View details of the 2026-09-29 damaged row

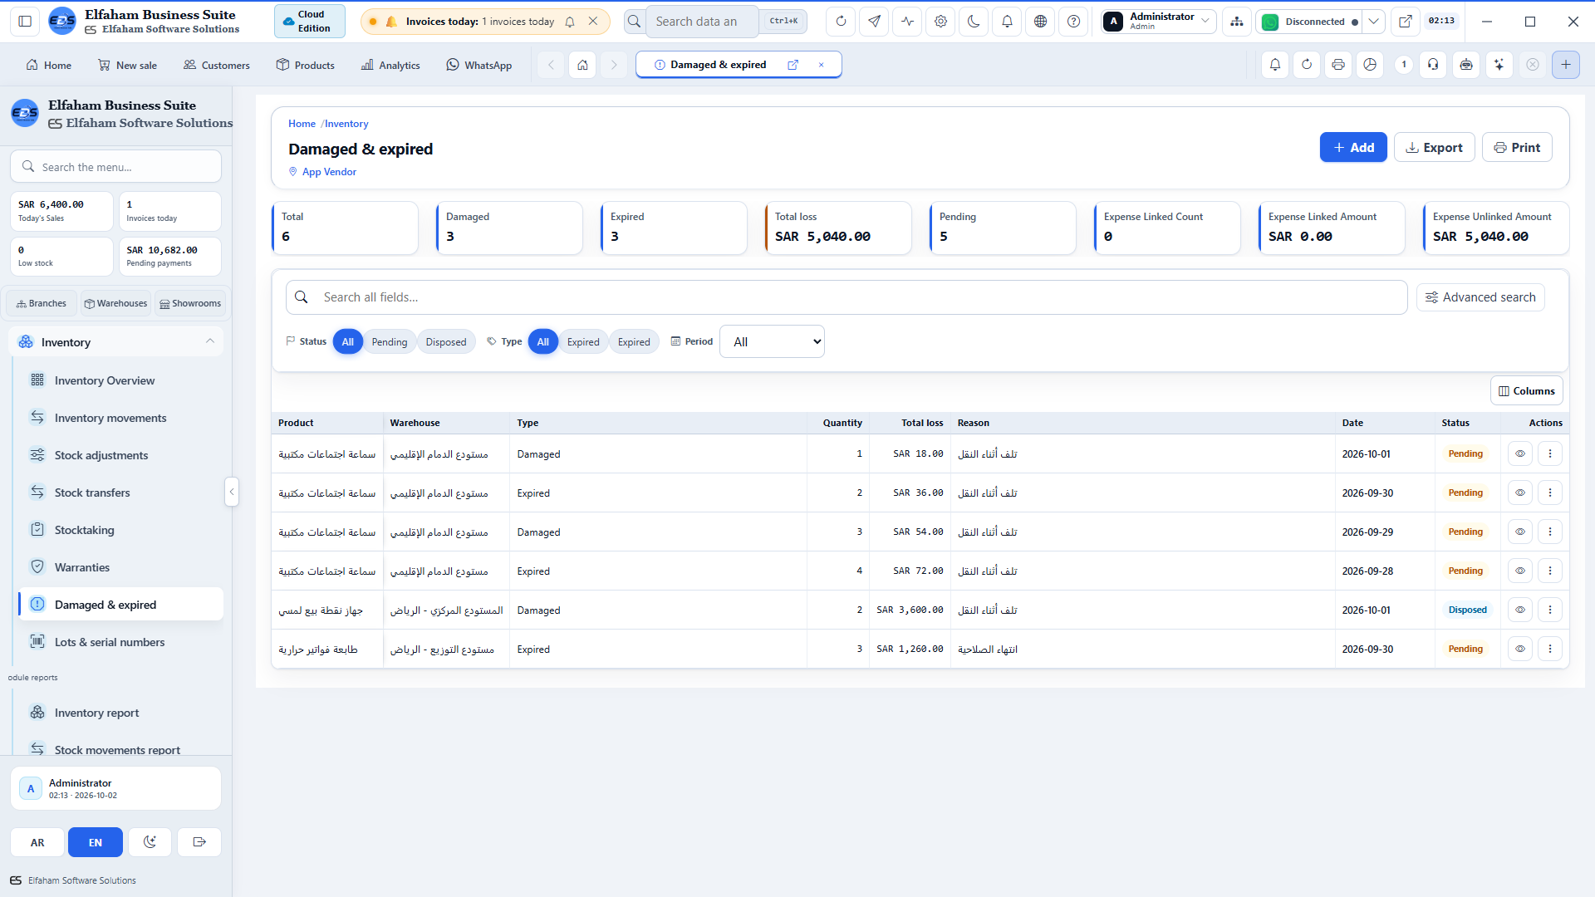click(1519, 532)
